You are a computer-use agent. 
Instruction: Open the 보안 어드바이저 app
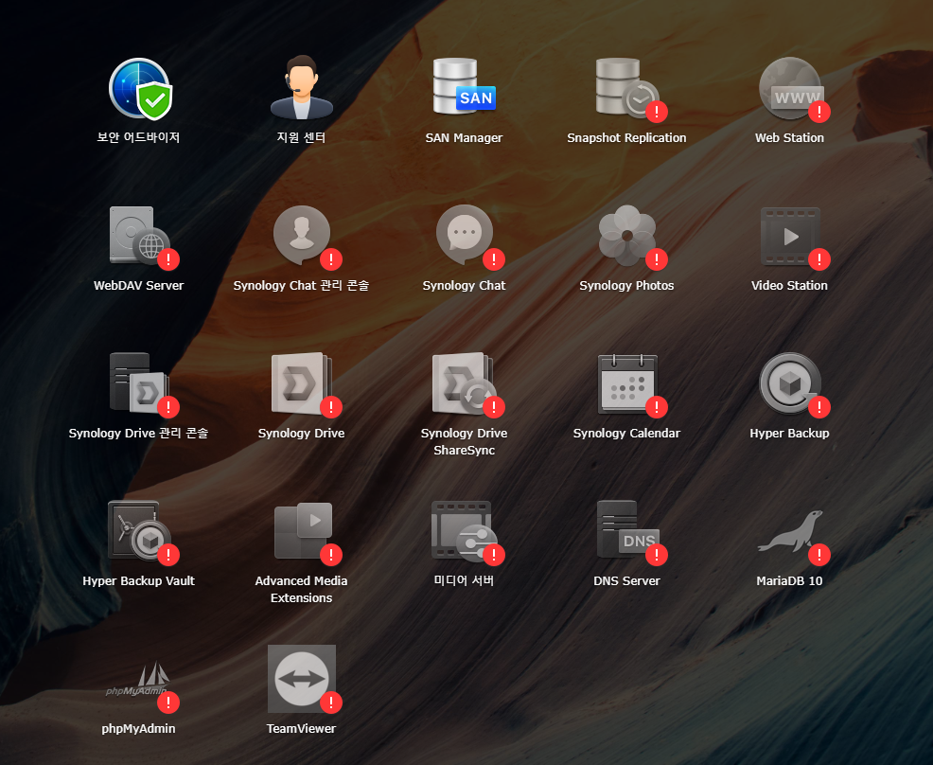[138, 89]
